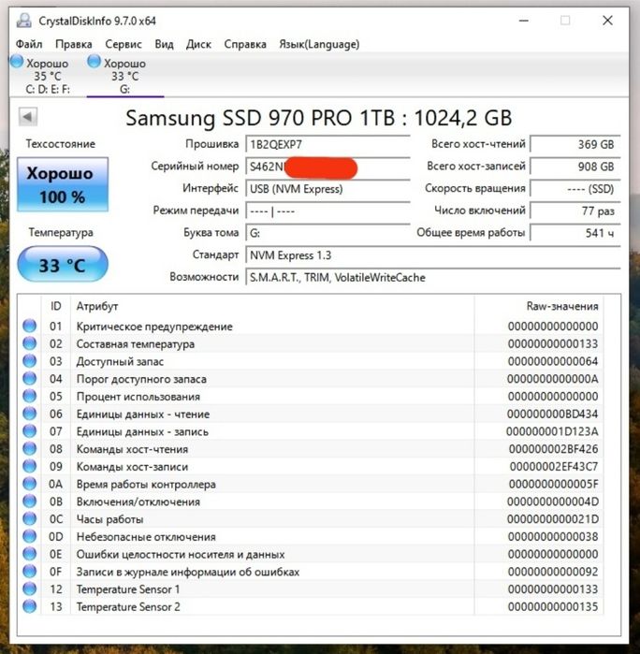Click status orb for Единицы данных - чтение
640x654 pixels.
pos(30,414)
